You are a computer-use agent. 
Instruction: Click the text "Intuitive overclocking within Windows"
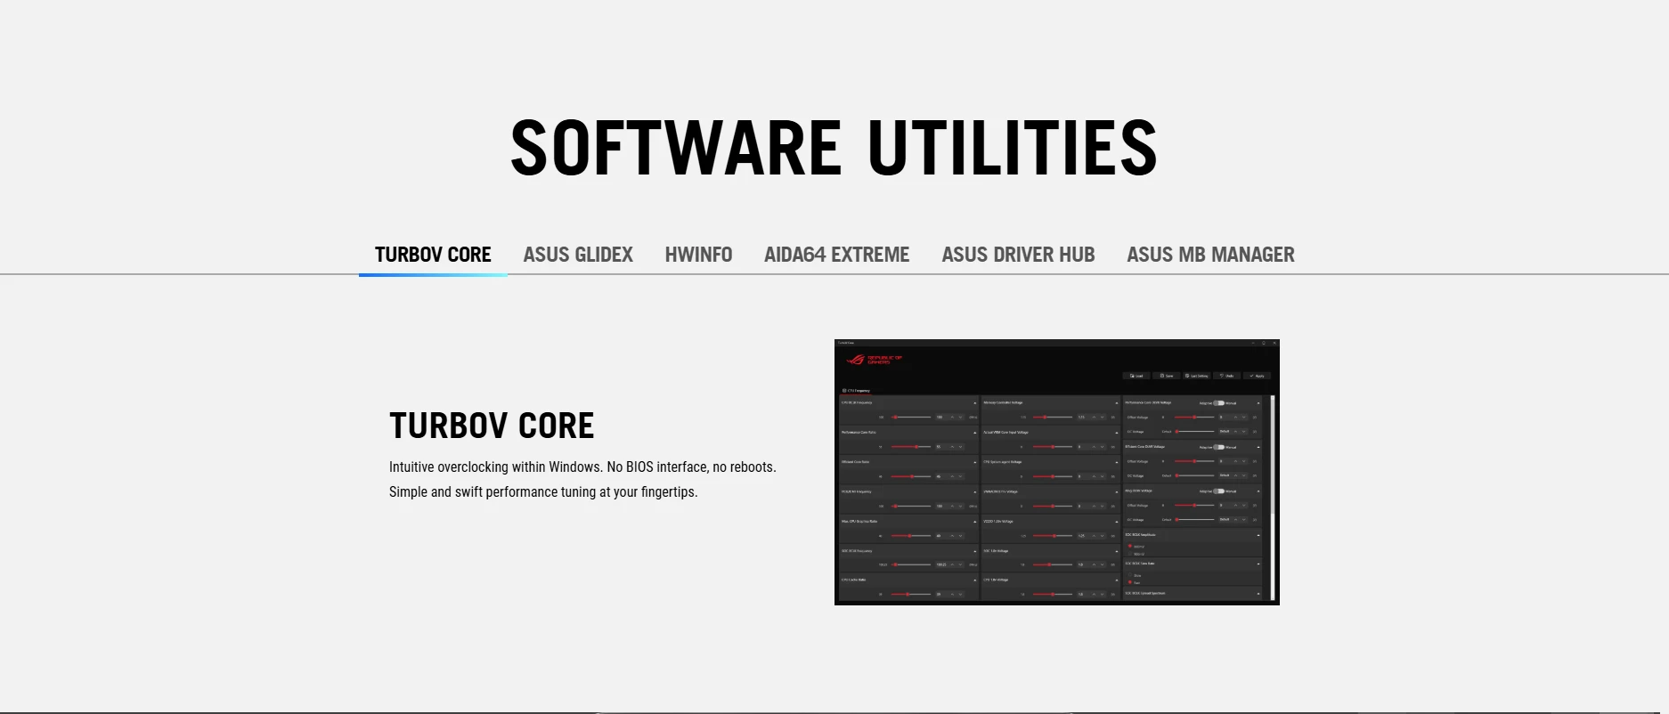point(496,467)
